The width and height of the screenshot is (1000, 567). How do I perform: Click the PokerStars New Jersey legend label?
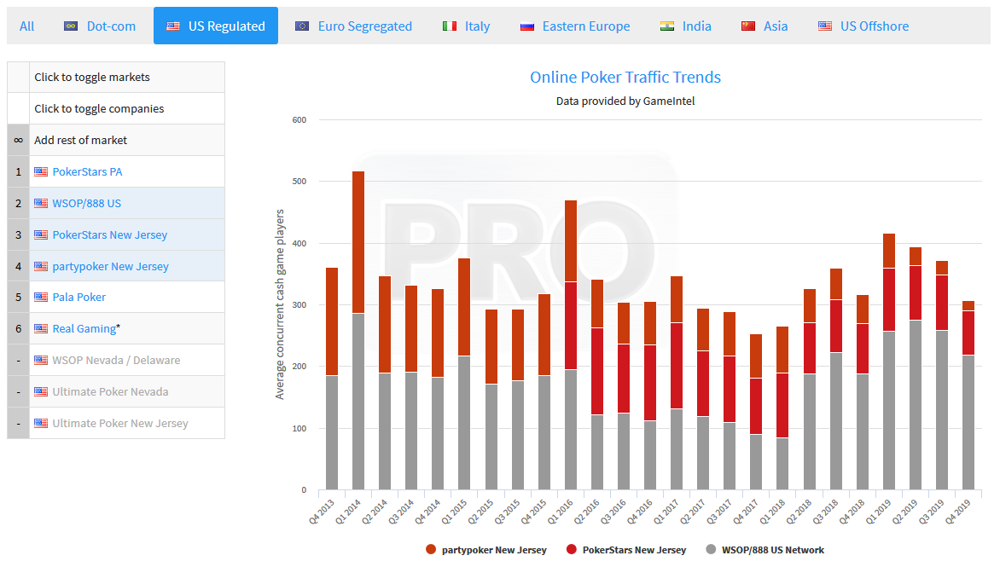click(x=635, y=550)
